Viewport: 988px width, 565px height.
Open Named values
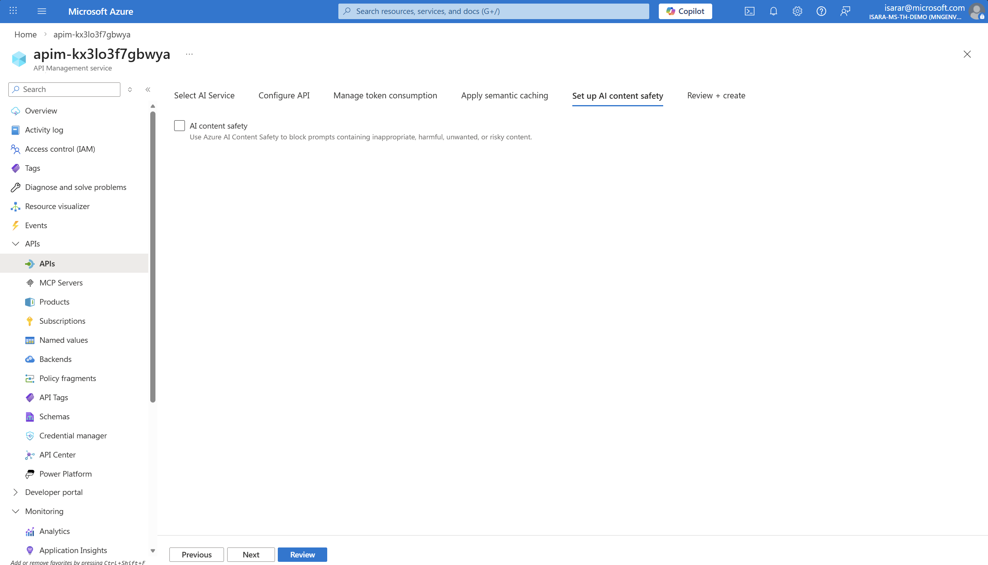(63, 340)
